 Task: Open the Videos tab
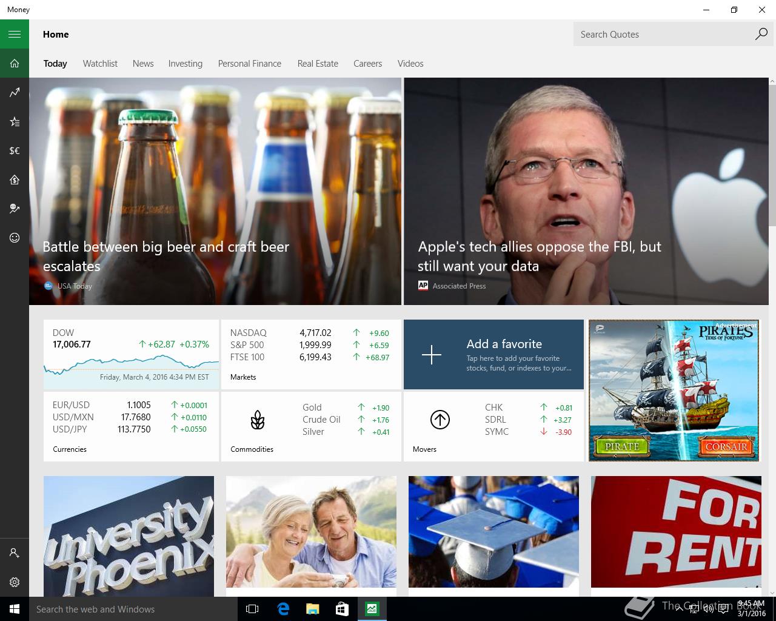410,64
